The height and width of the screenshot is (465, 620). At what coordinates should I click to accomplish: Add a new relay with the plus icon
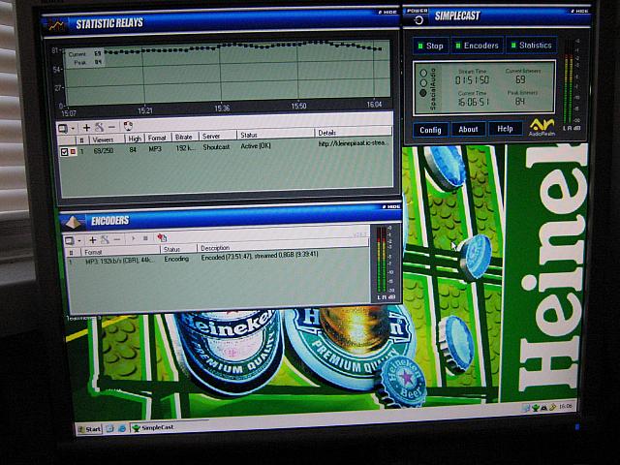pos(86,127)
